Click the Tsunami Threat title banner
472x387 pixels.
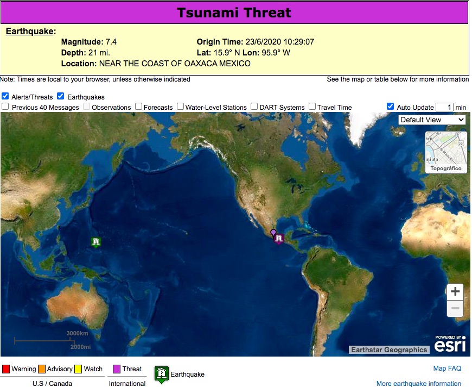(234, 12)
